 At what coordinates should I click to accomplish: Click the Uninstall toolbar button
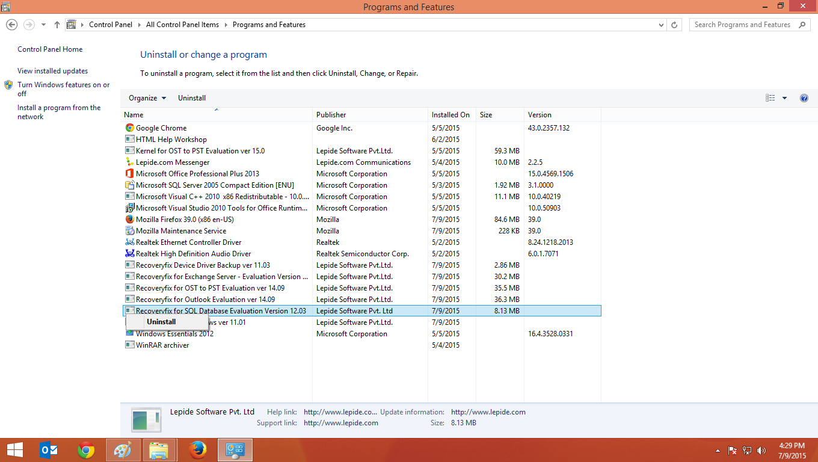point(192,98)
